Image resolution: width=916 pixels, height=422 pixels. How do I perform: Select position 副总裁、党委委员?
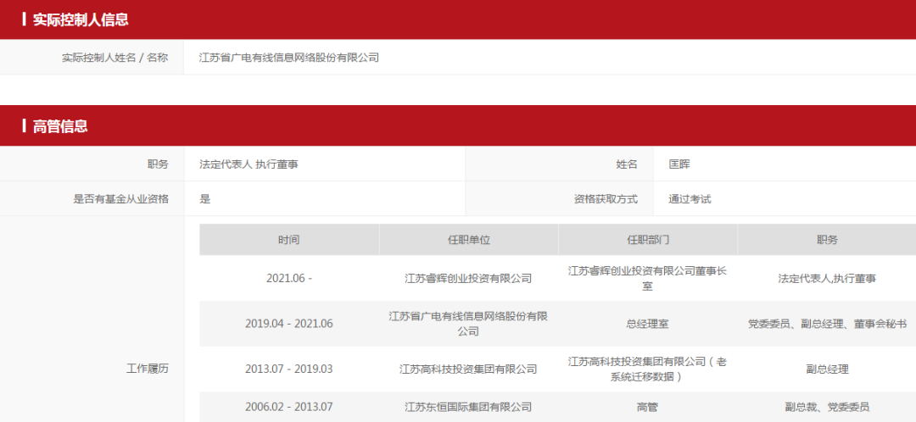click(827, 407)
